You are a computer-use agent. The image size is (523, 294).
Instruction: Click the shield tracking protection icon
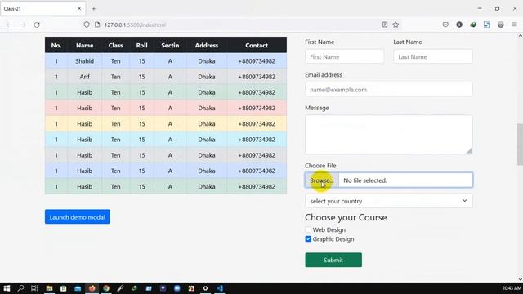coord(87,24)
